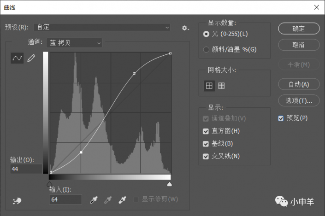Open 选项 options dialog button
Screen dimensions: 325x216
click(298, 100)
